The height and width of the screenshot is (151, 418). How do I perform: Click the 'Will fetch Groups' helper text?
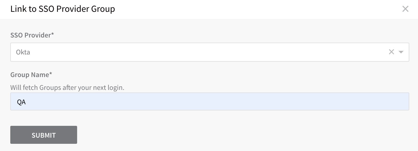point(67,88)
